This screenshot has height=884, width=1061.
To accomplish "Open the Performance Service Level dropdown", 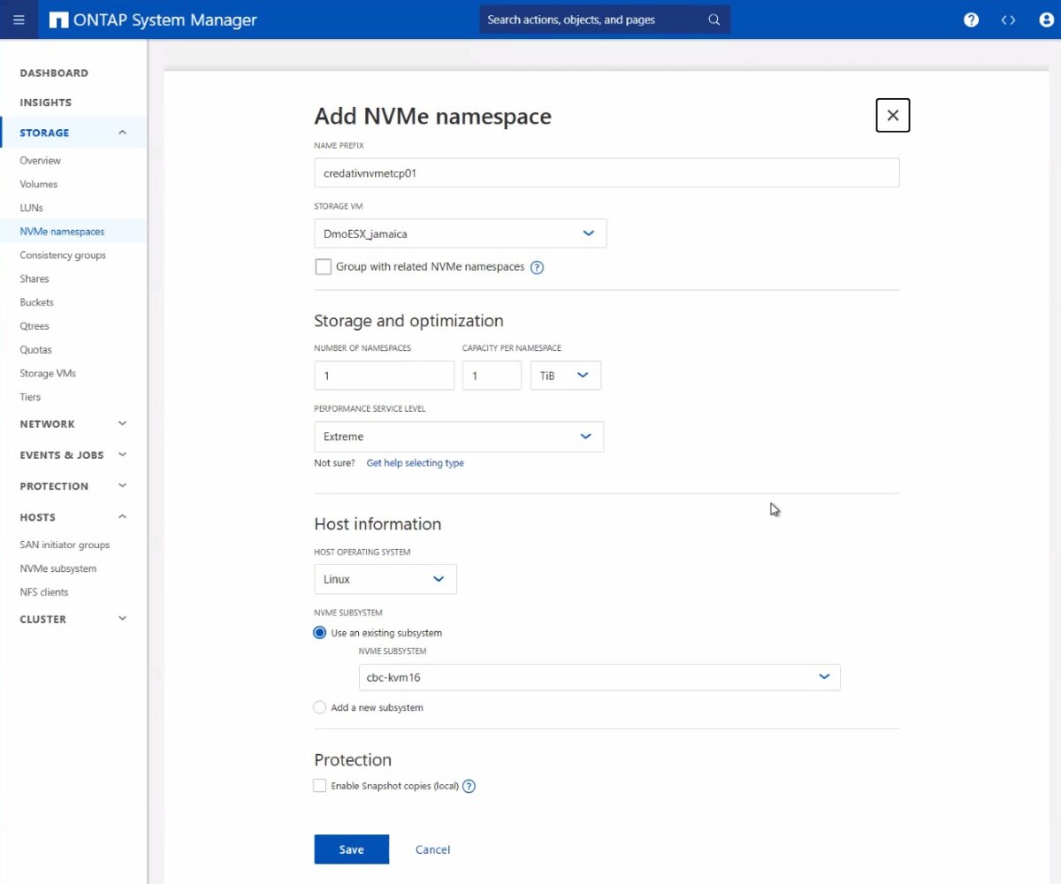I will [584, 436].
